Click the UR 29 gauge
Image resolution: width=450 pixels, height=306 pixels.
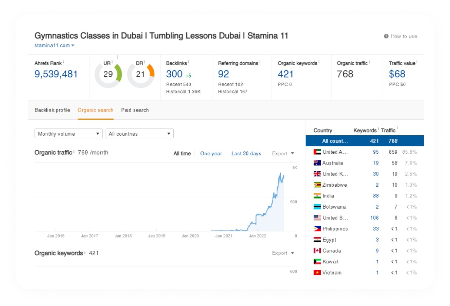[108, 74]
